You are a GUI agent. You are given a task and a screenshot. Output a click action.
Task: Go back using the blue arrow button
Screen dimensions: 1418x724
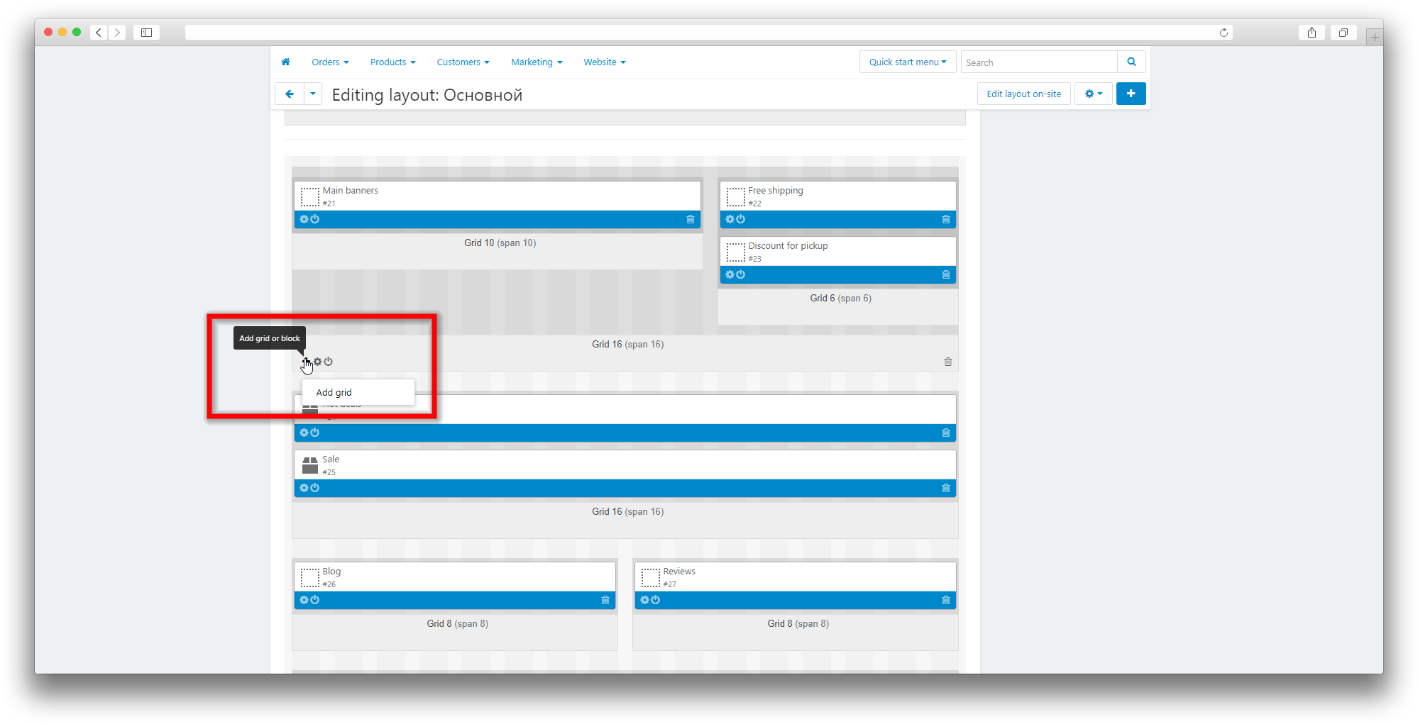290,94
